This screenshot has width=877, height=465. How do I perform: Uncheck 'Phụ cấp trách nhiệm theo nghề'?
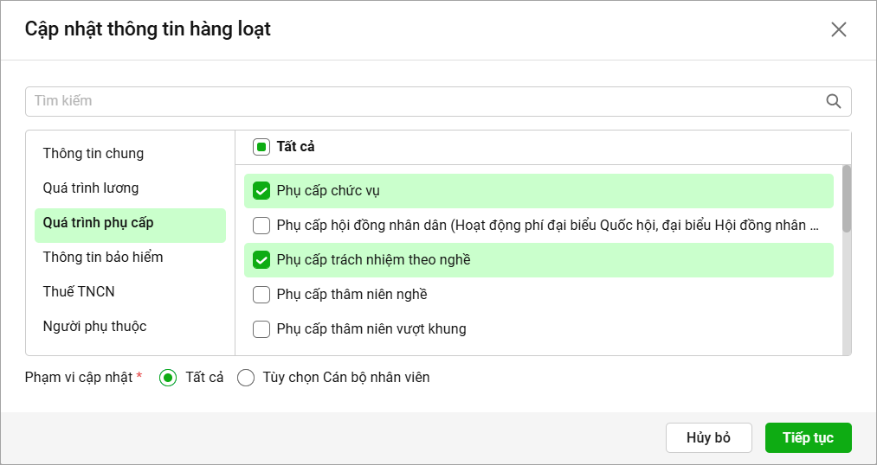tap(261, 260)
